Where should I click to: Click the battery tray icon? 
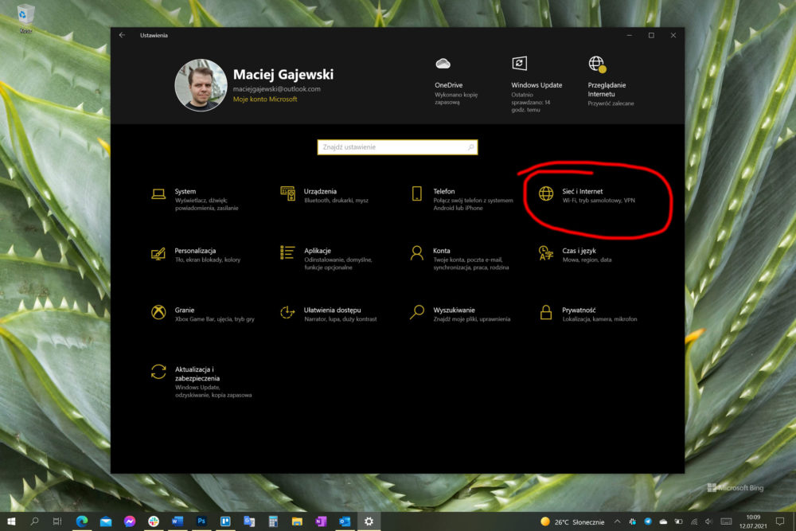coord(678,521)
